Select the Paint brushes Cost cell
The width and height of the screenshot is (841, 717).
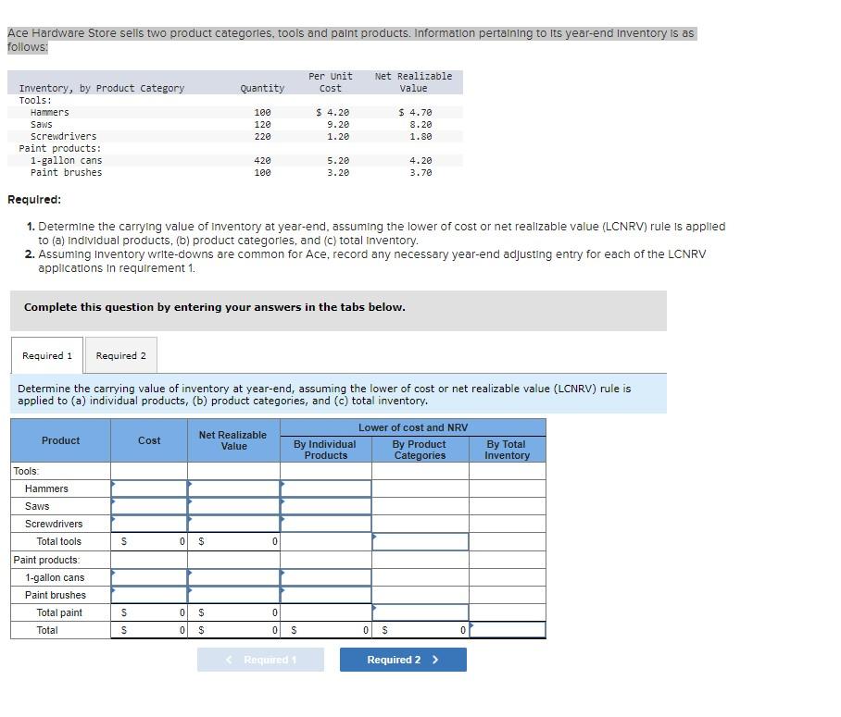(x=149, y=596)
